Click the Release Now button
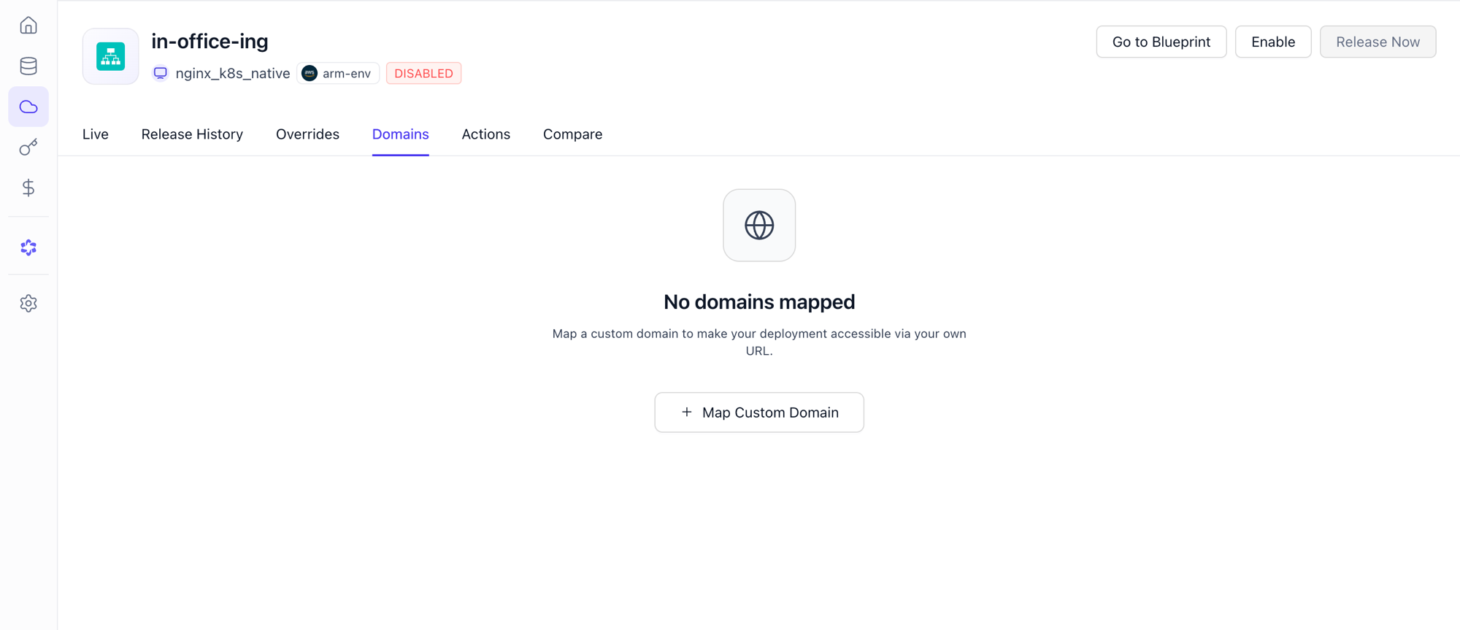Image resolution: width=1460 pixels, height=630 pixels. [x=1378, y=42]
